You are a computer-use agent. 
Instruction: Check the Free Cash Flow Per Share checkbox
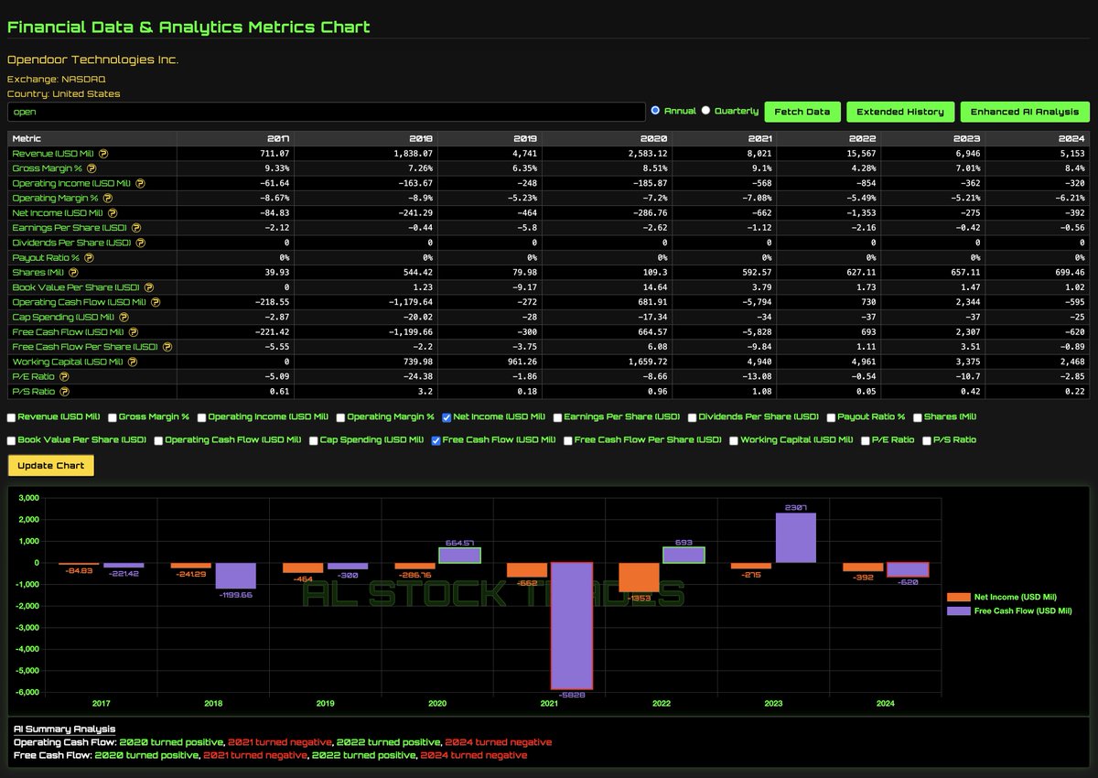567,440
